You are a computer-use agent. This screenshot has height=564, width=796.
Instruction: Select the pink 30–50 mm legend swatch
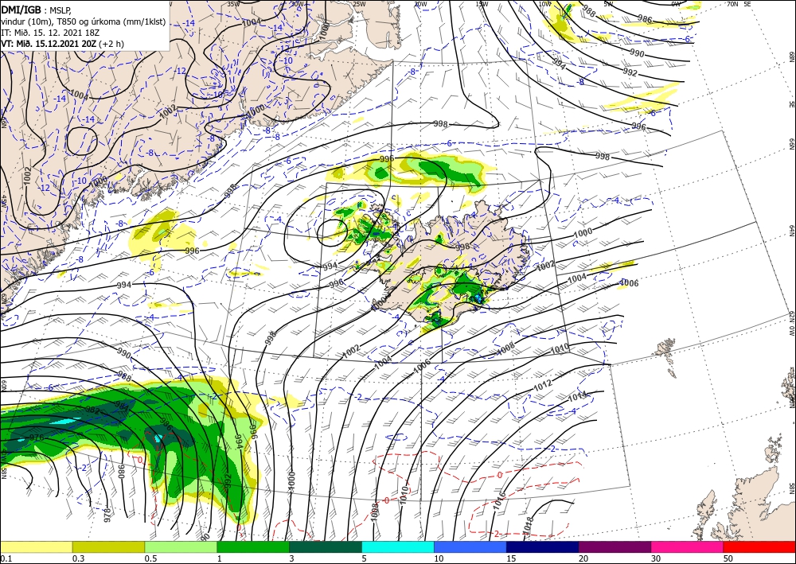(x=688, y=546)
